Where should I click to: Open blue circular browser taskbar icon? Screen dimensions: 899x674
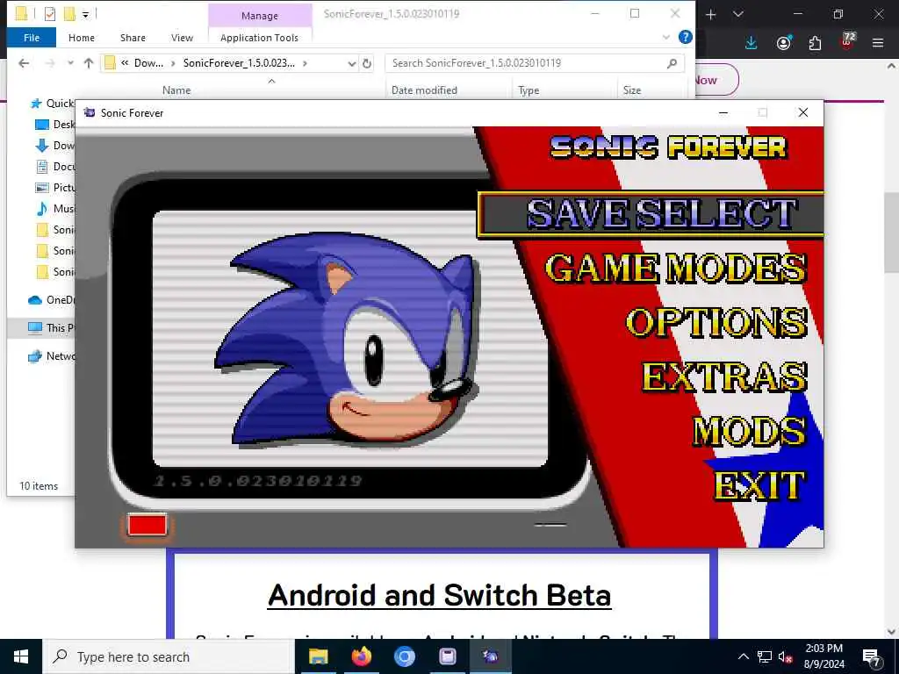coord(404,656)
